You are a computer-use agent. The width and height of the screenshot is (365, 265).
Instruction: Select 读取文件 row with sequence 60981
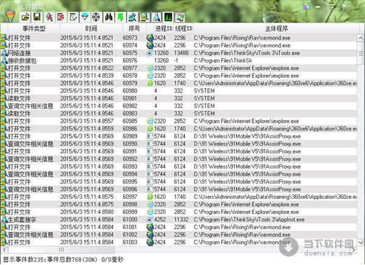point(179,98)
